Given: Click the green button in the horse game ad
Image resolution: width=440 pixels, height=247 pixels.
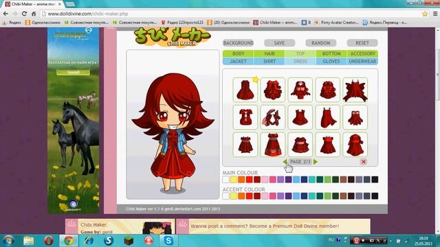Looking at the screenshot, I should pos(74,72).
